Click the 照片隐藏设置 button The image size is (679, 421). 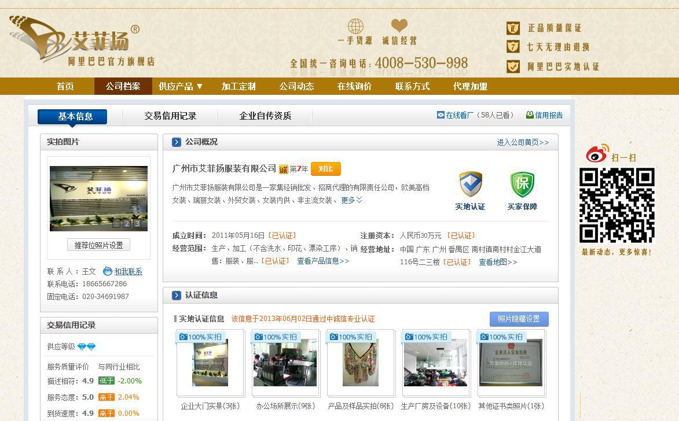(519, 319)
